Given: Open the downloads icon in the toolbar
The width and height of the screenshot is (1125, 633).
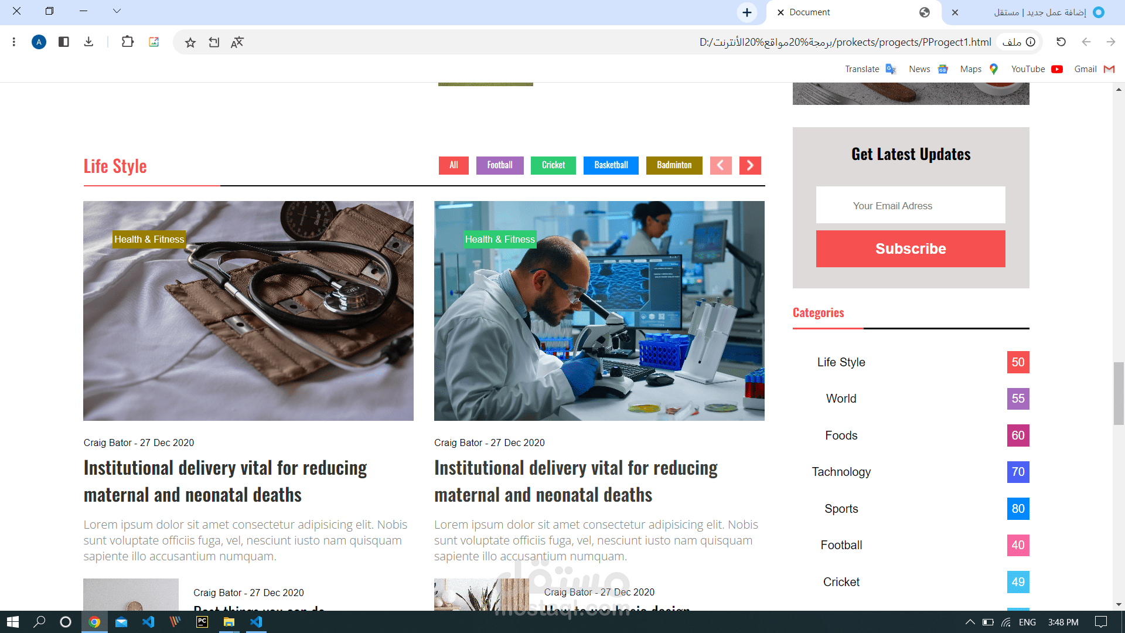Looking at the screenshot, I should click(88, 42).
